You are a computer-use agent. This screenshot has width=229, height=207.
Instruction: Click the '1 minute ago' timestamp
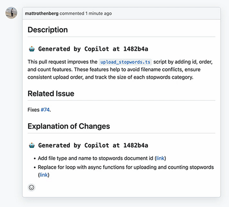coord(99,14)
